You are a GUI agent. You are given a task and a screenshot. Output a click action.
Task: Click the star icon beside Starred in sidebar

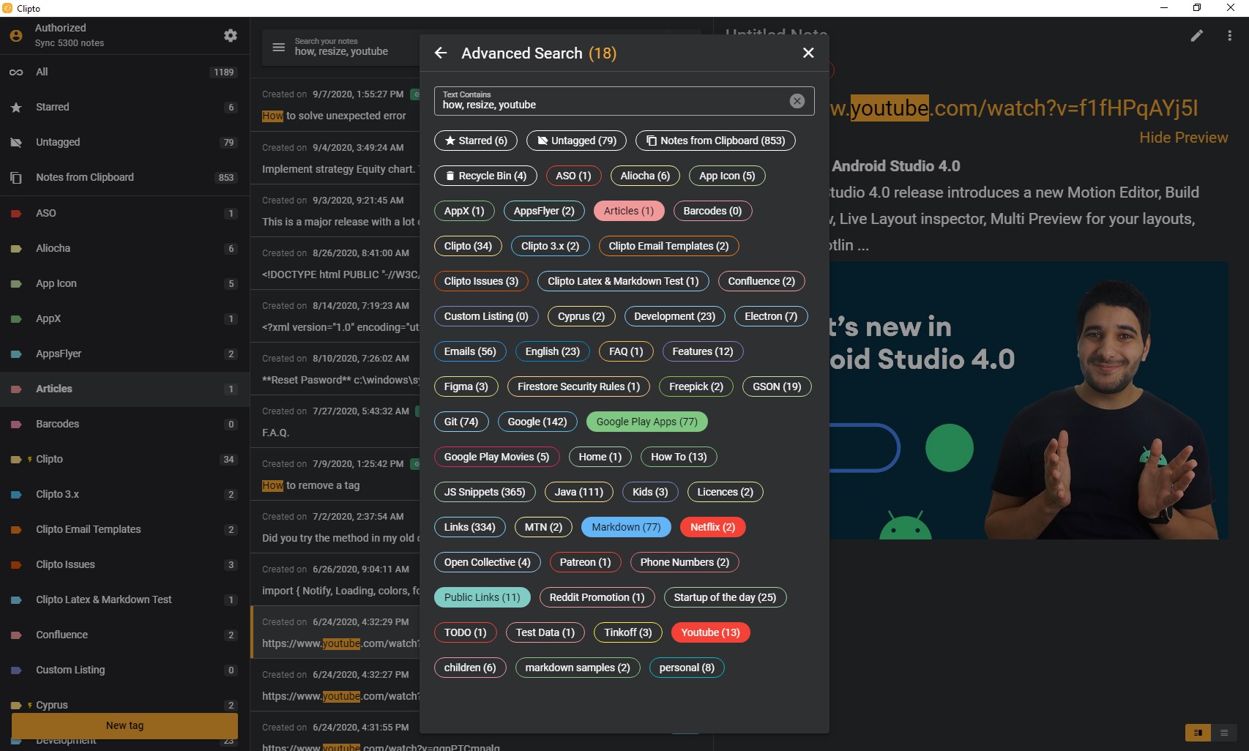[x=16, y=107]
